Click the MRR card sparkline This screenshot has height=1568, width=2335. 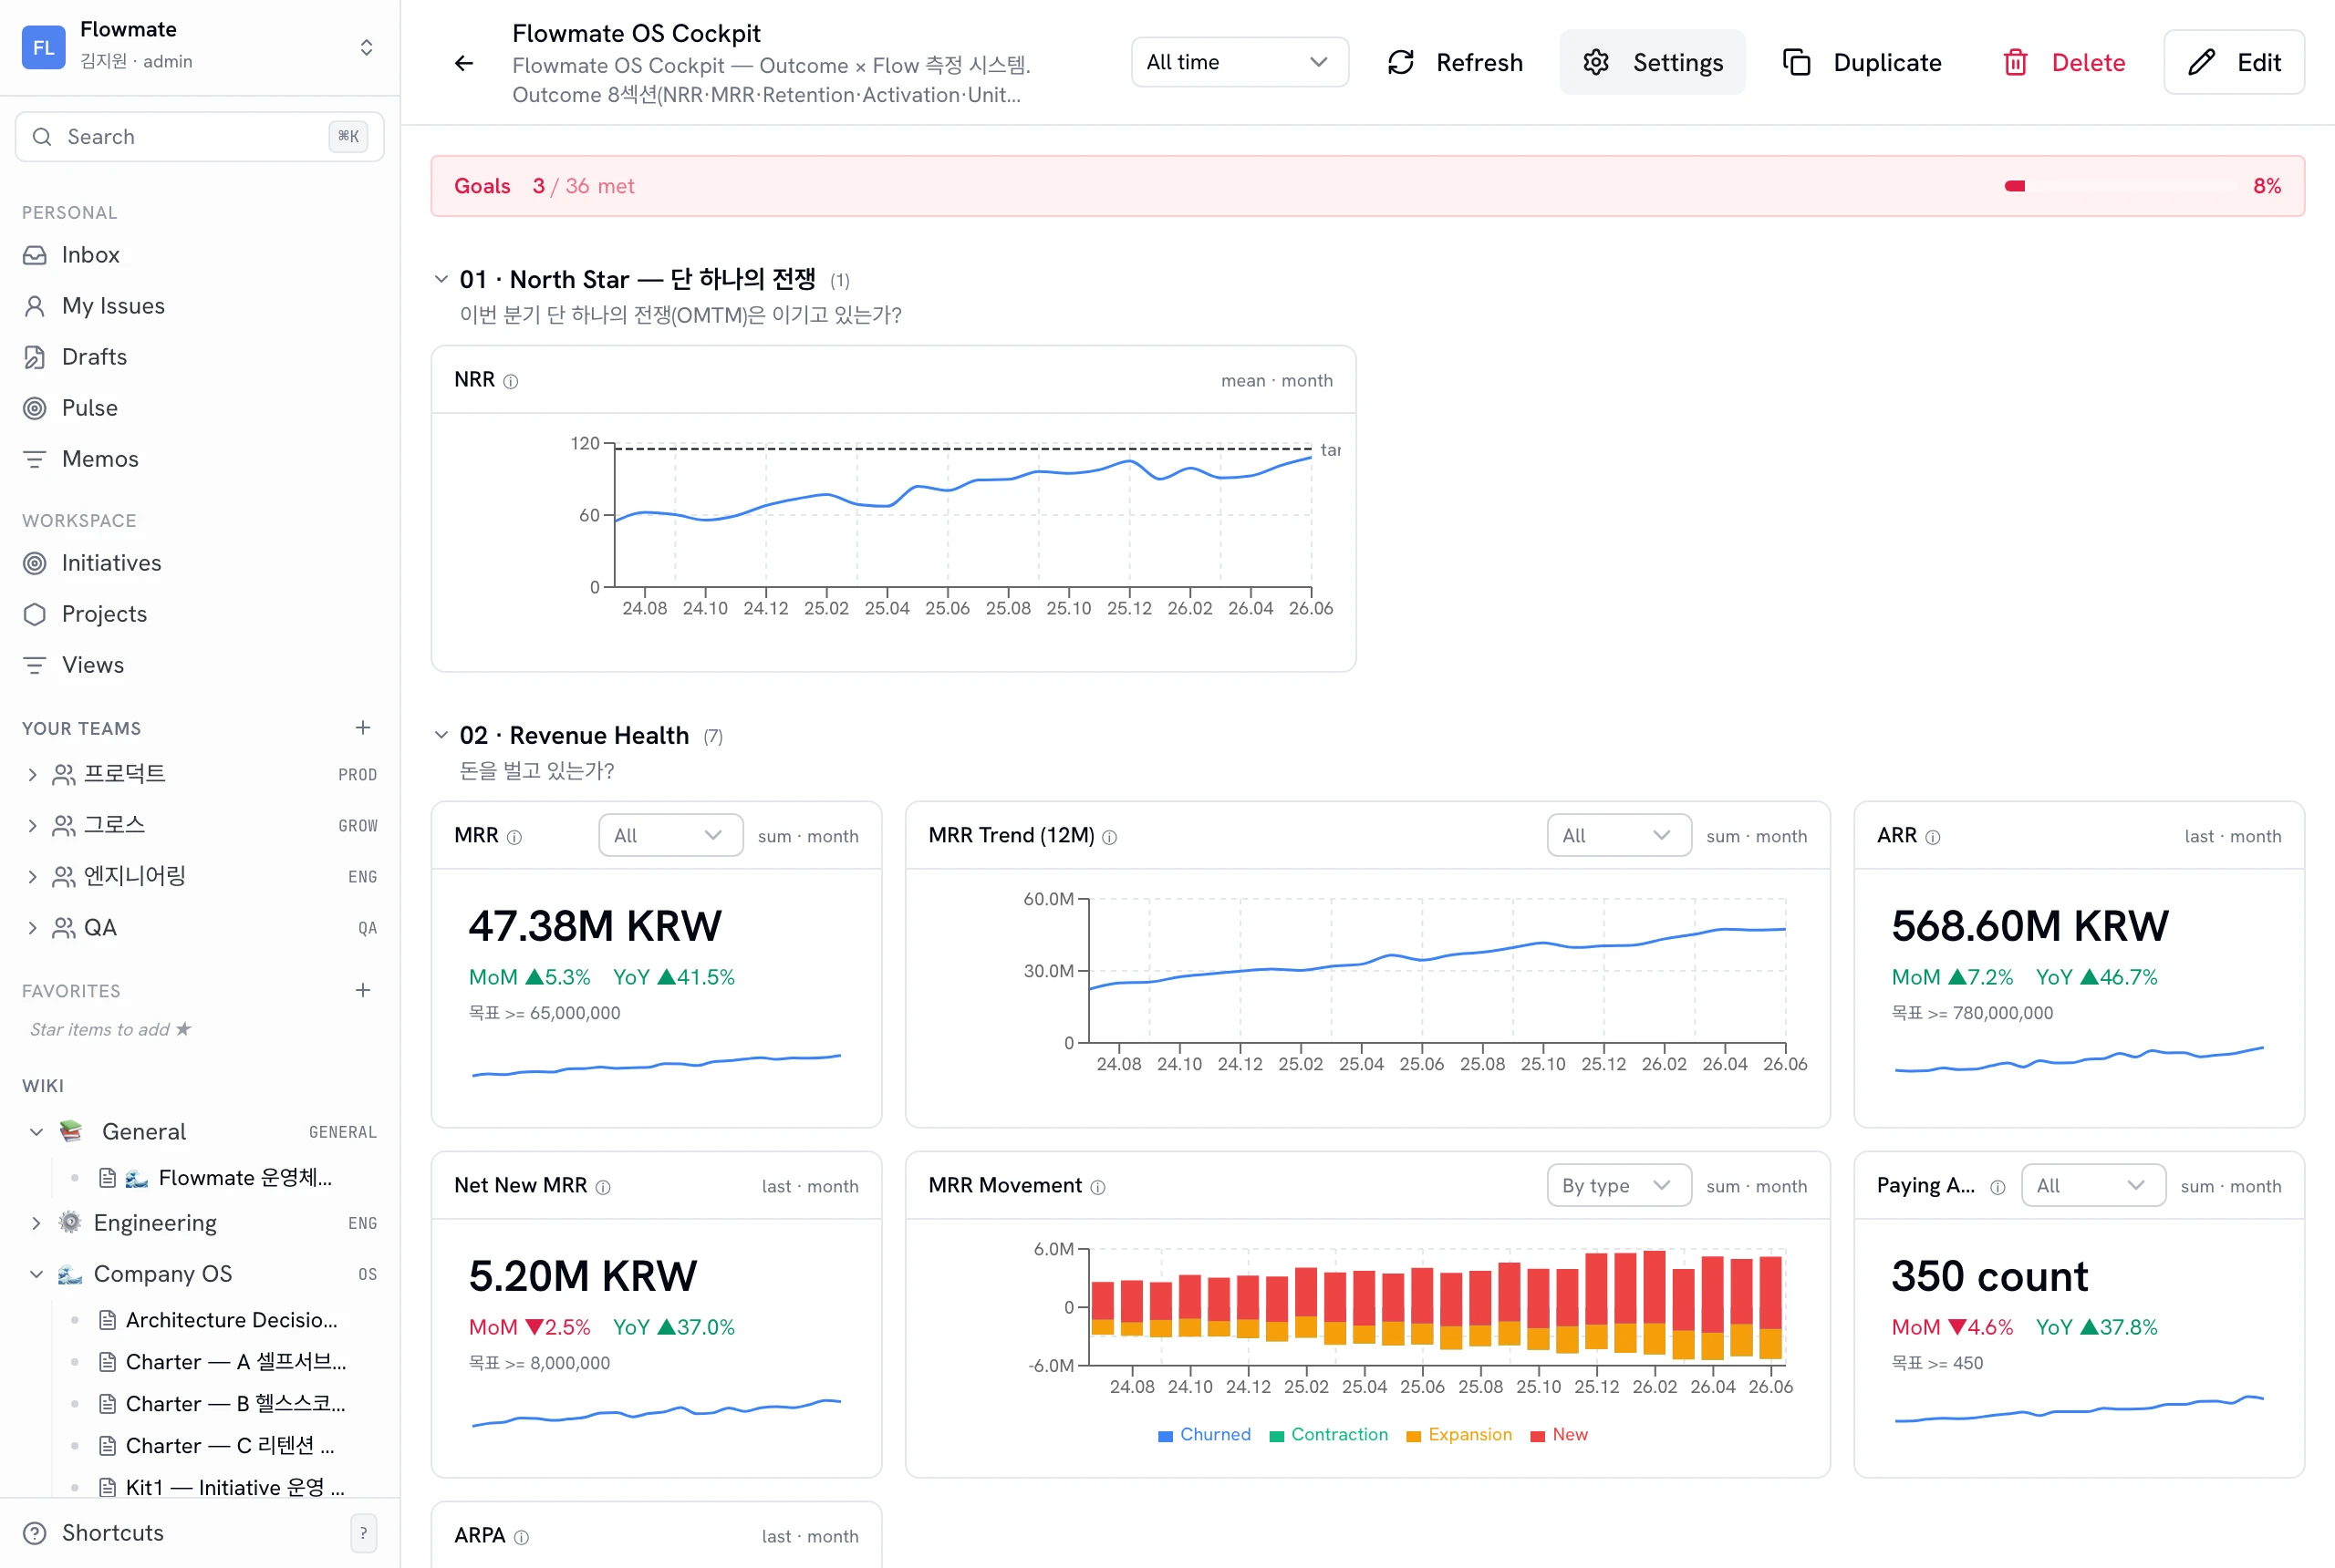click(657, 1065)
